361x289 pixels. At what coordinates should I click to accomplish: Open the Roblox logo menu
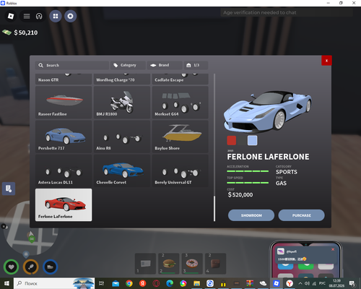click(x=11, y=16)
